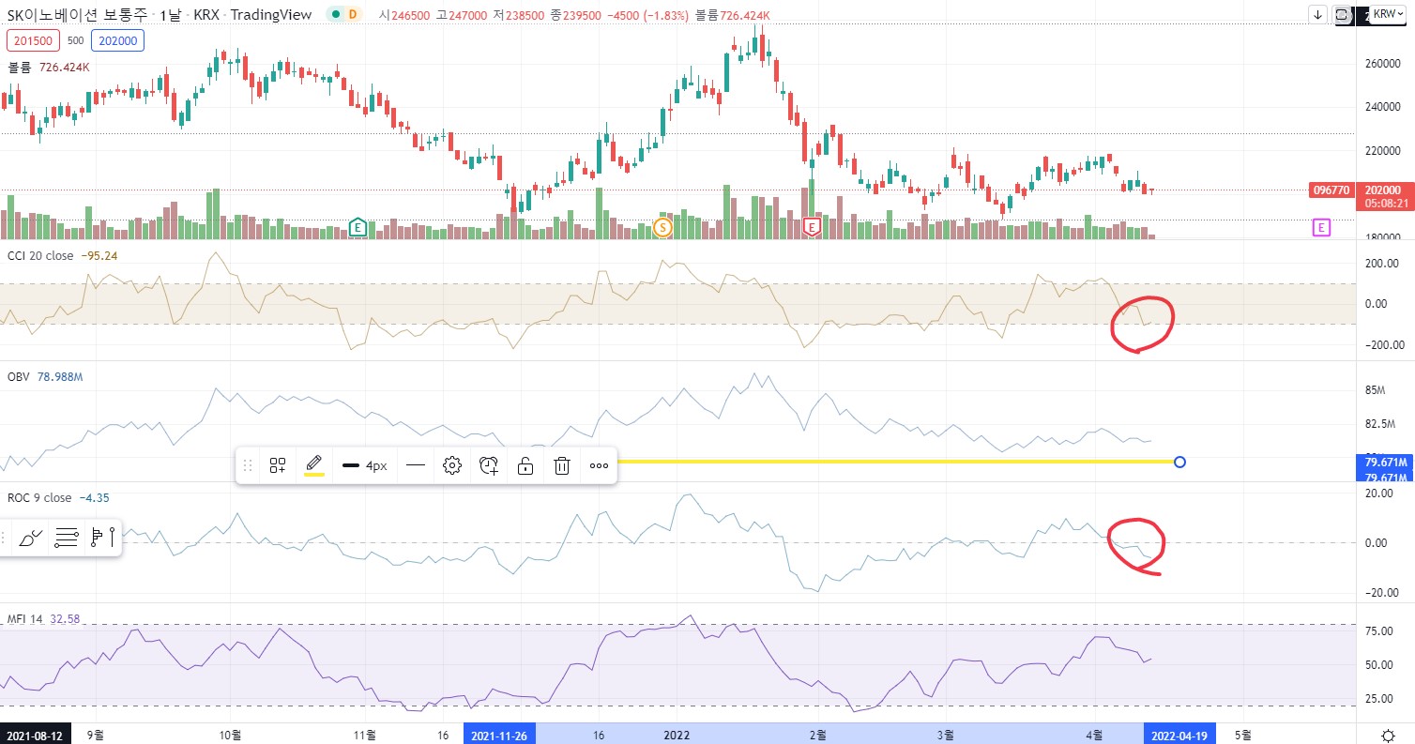Click the red E earnings marker

[813, 226]
